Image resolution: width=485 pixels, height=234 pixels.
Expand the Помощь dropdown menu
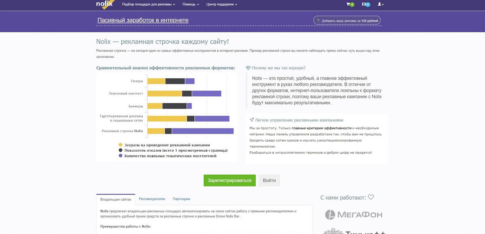[191, 4]
